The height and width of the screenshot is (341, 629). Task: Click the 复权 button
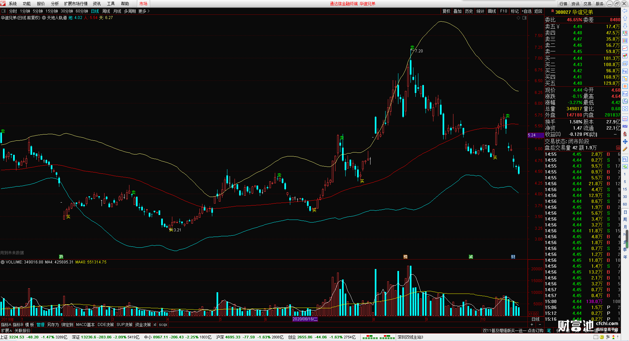click(446, 11)
